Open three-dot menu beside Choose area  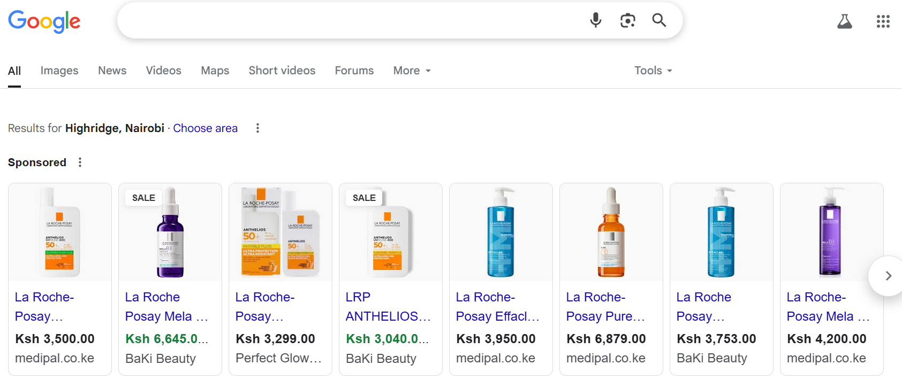point(257,128)
